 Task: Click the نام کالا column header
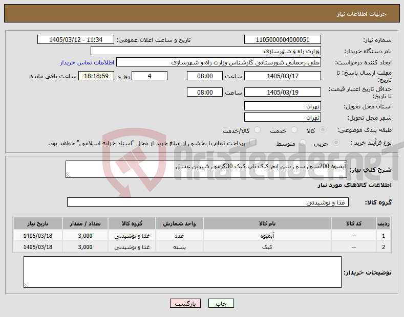267,223
